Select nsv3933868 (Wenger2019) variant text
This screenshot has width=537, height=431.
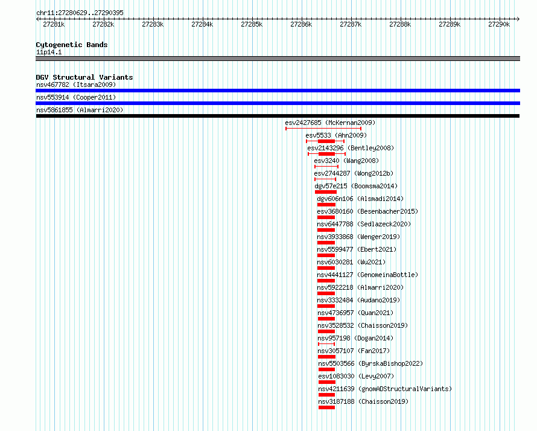coord(358,237)
